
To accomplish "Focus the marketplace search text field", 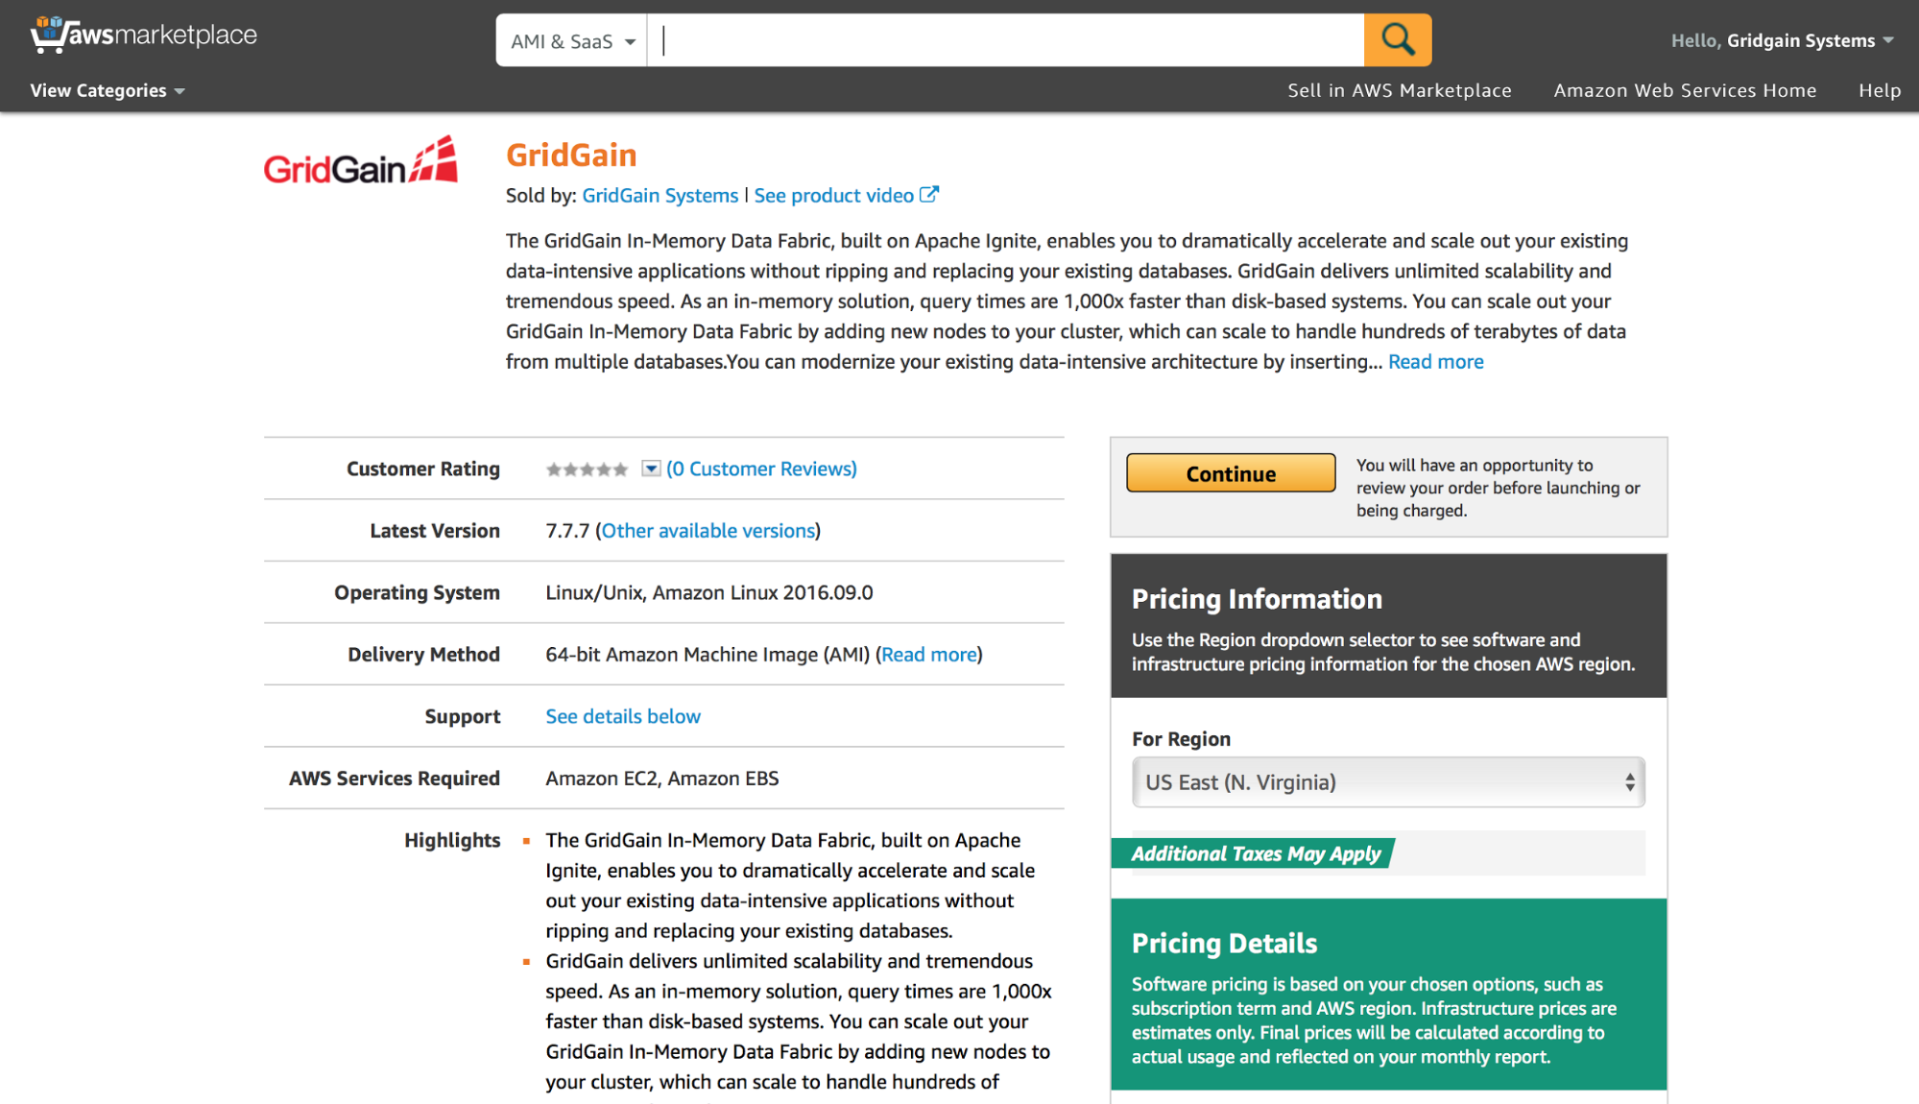I will (x=1005, y=40).
